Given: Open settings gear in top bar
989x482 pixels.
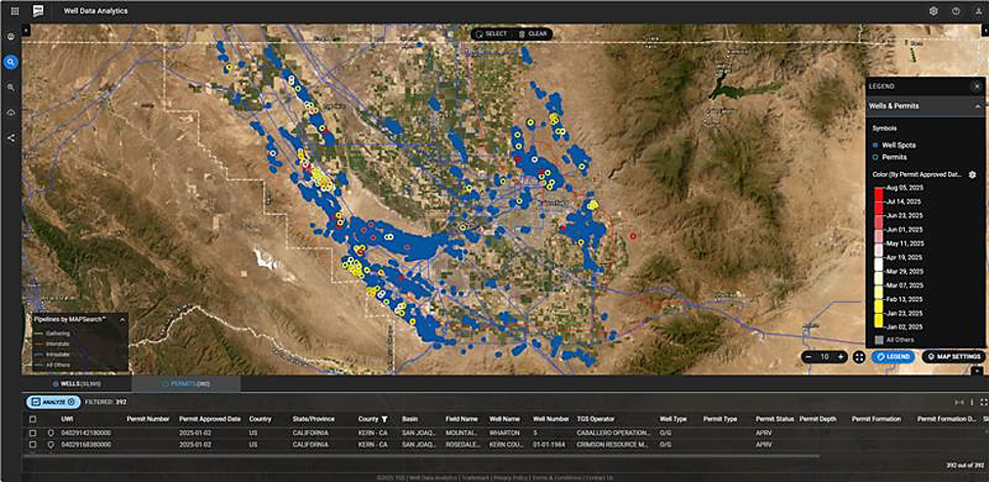Looking at the screenshot, I should pyautogui.click(x=933, y=11).
